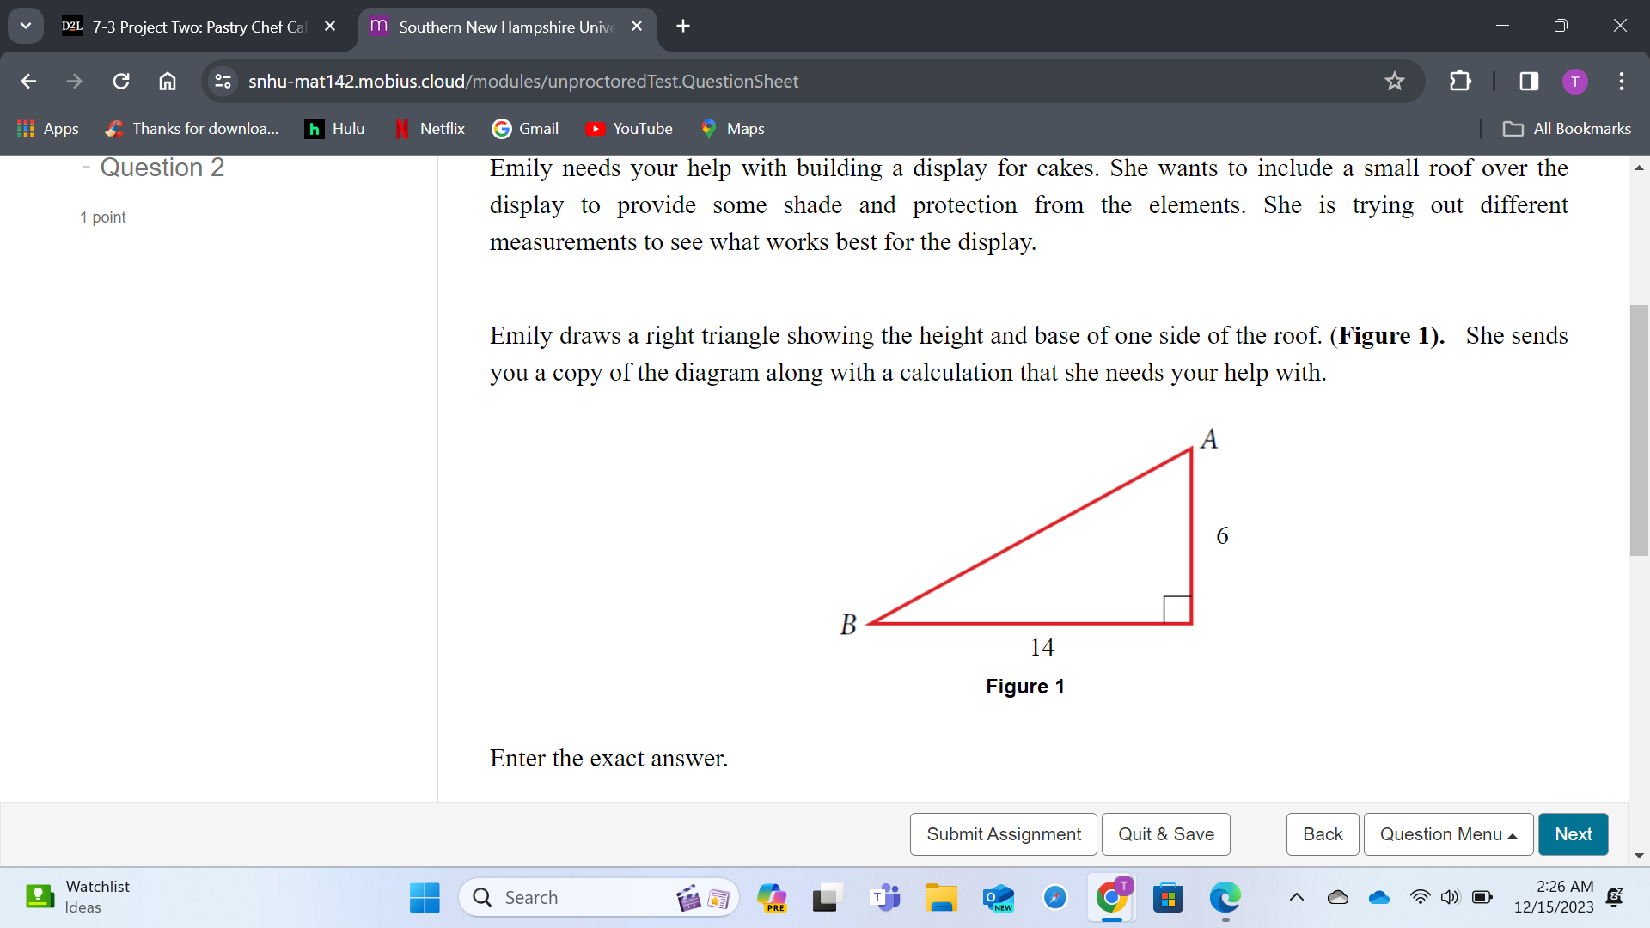
Task: Open Gmail from the bookmarks bar
Action: click(525, 128)
